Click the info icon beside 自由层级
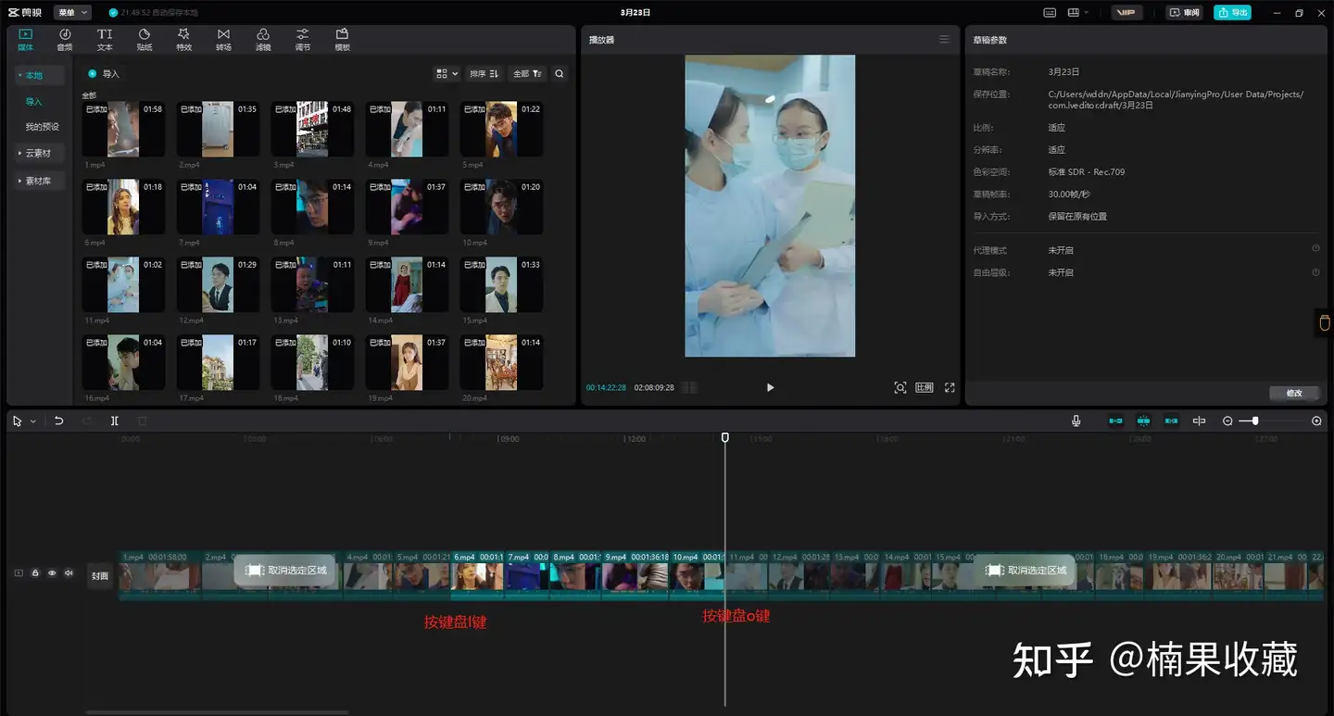Screen dimensions: 1334x716 [1315, 272]
